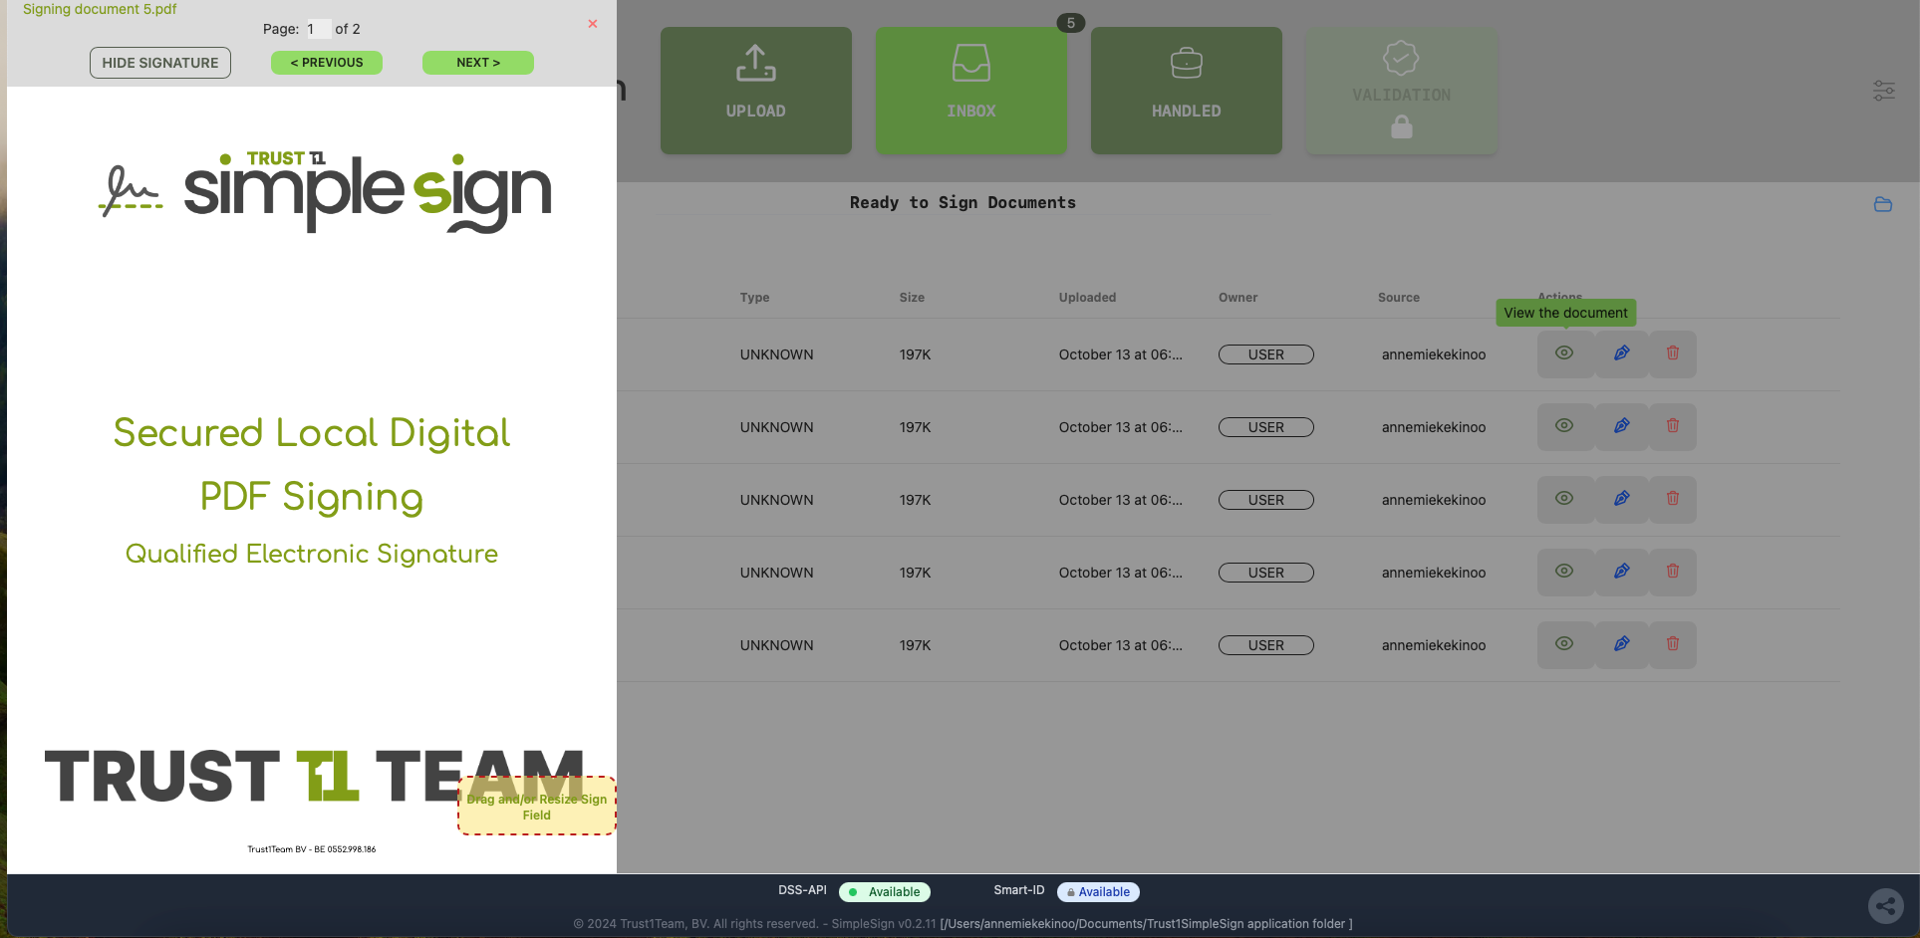Delete the first row document via trash icon
Viewport: 1920px width, 938px height.
coord(1673,353)
